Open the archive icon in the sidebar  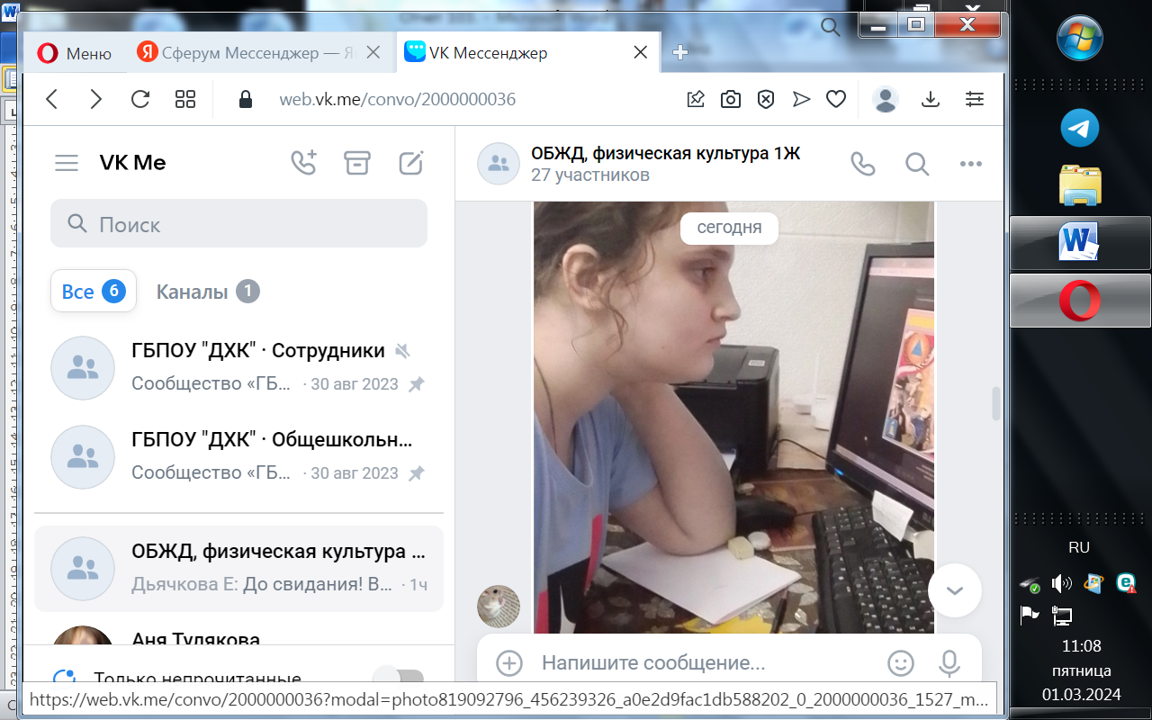[x=357, y=163]
